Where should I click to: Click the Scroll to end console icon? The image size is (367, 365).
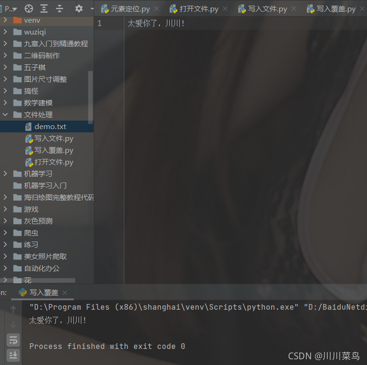pyautogui.click(x=13, y=355)
